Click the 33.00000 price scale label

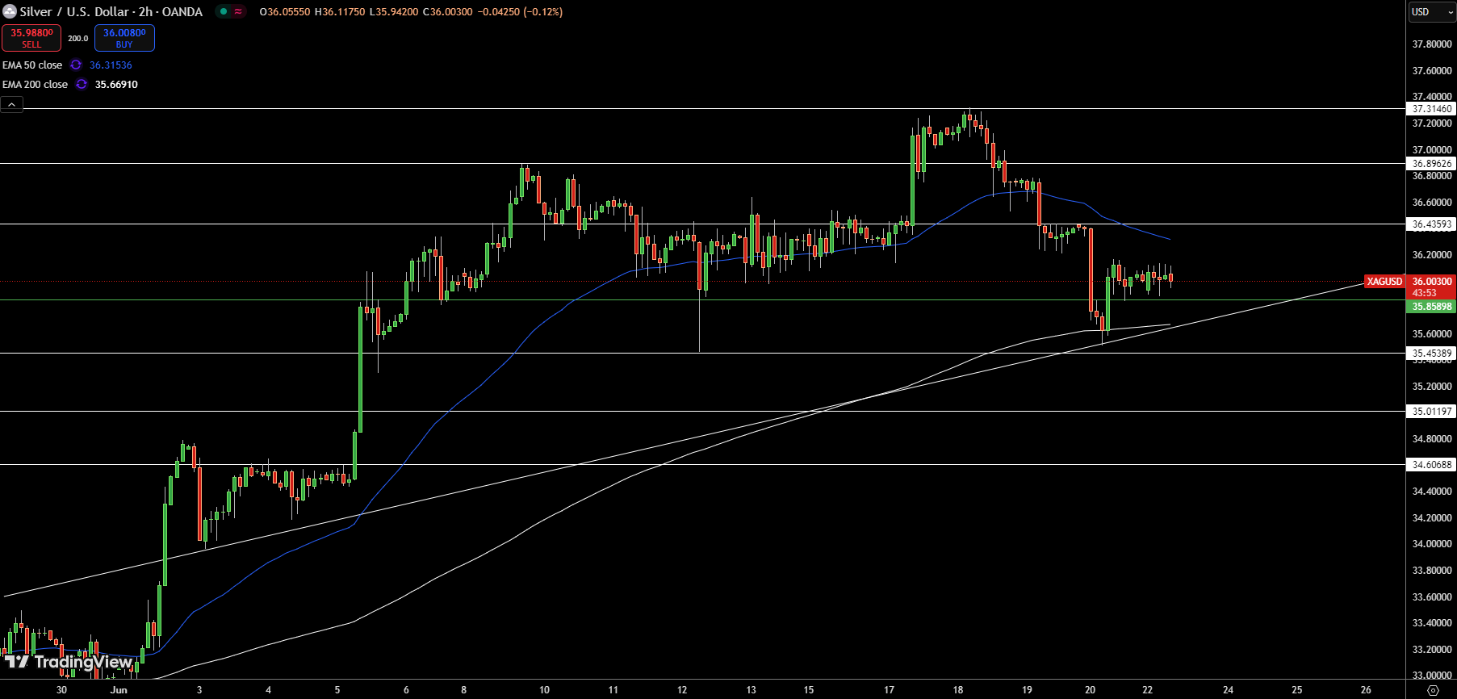pyautogui.click(x=1432, y=676)
